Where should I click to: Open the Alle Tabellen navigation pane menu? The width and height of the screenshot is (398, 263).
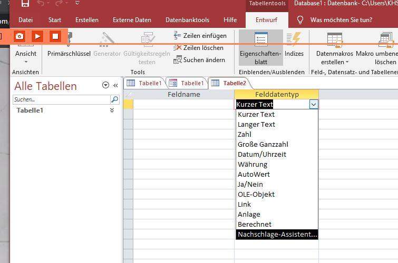pos(105,85)
